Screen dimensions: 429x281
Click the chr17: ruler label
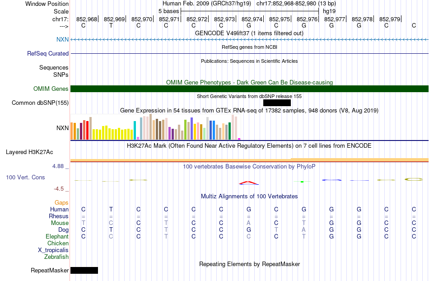coord(61,19)
